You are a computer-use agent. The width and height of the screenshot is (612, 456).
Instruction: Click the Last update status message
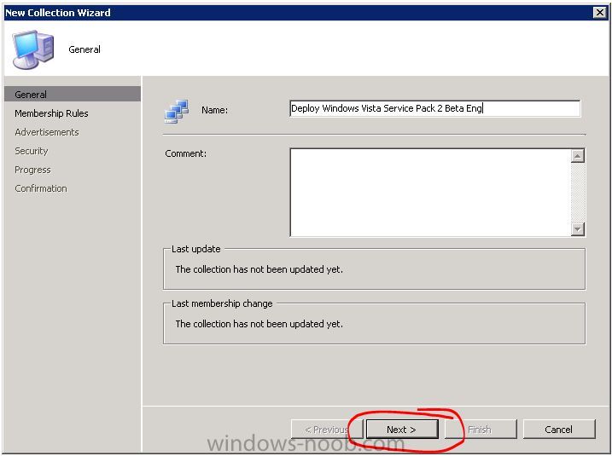259,269
